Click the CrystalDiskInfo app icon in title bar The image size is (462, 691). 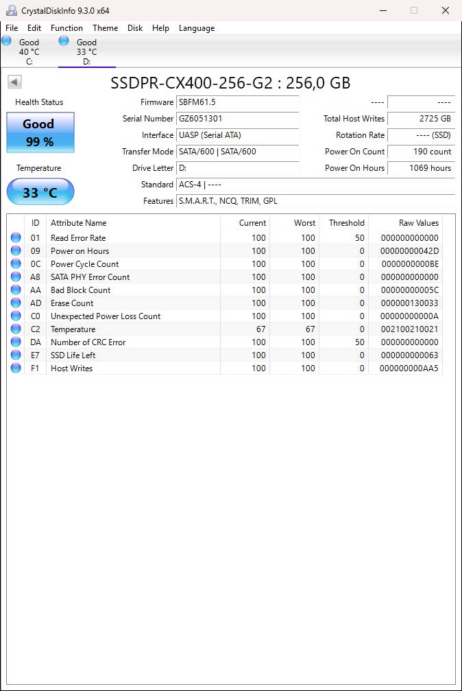coord(12,10)
